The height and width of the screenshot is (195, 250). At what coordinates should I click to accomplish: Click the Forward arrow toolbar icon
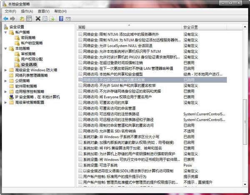click(12, 19)
